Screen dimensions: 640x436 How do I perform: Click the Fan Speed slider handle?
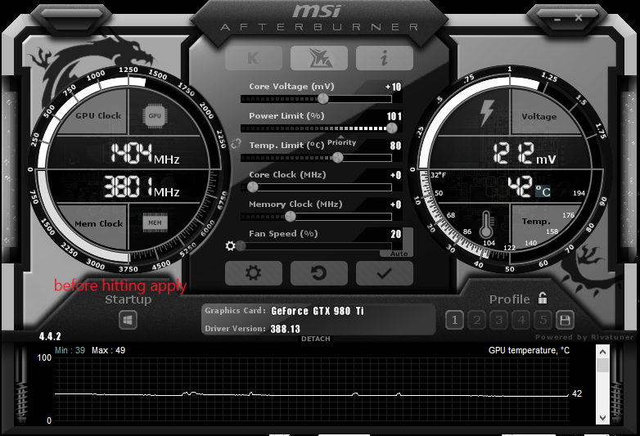coord(241,246)
